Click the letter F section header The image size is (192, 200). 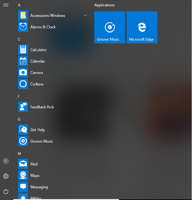pyautogui.click(x=19, y=97)
